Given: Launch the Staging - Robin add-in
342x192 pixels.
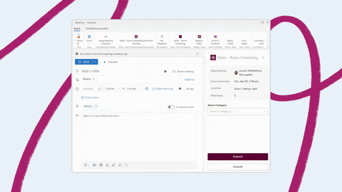Looking at the screenshot, I should [x=199, y=40].
